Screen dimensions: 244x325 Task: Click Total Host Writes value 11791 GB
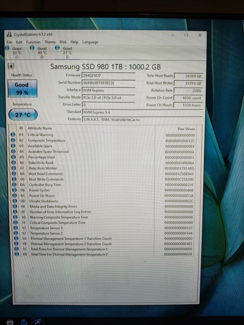(x=188, y=83)
